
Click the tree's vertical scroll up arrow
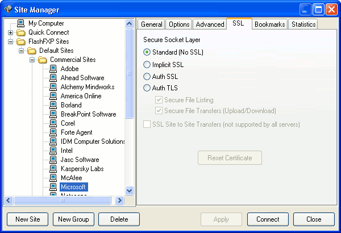click(x=130, y=23)
